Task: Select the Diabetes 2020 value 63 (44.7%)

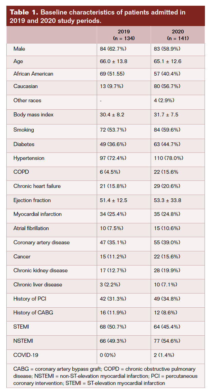Action: [167, 144]
